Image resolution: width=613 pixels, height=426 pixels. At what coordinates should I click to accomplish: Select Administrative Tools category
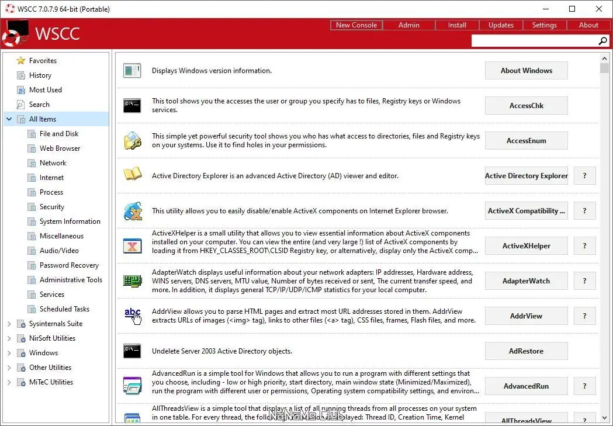tap(71, 280)
